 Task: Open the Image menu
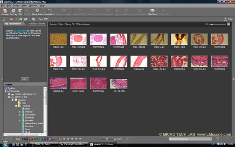click(x=16, y=5)
